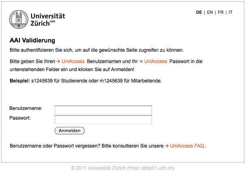Image resolution: width=246 pixels, height=173 pixels.
Task: Click arrow icon before second UniAccess link
Action: click(141, 61)
